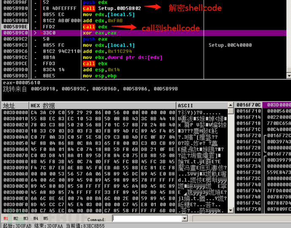Switch to the M2 command preset
Viewport: 291px width, 228px height.
coord(16,219)
